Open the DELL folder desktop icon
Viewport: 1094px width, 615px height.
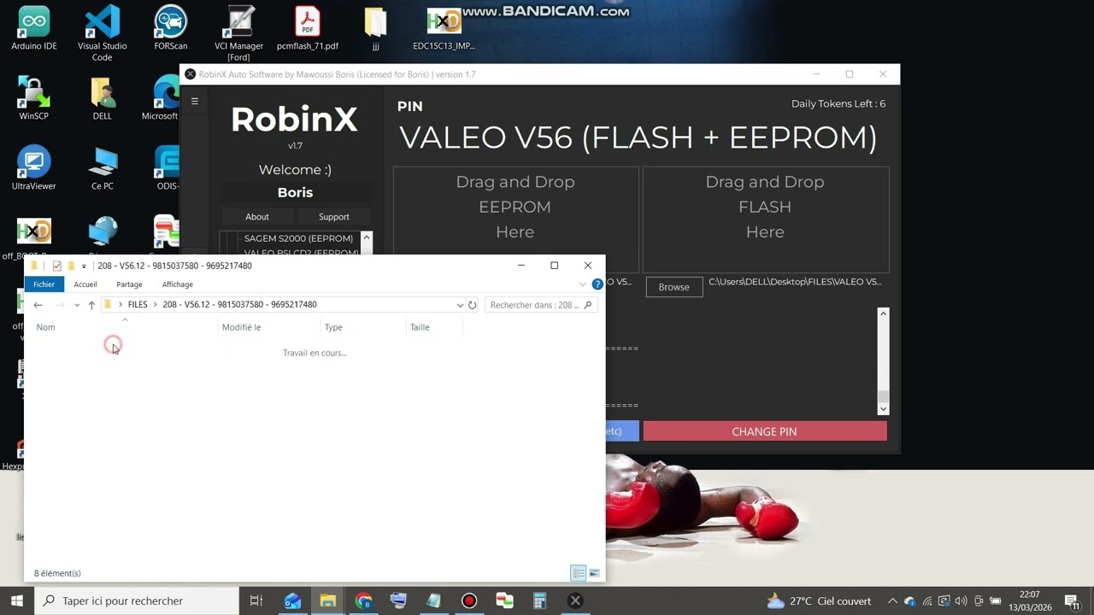[x=103, y=98]
